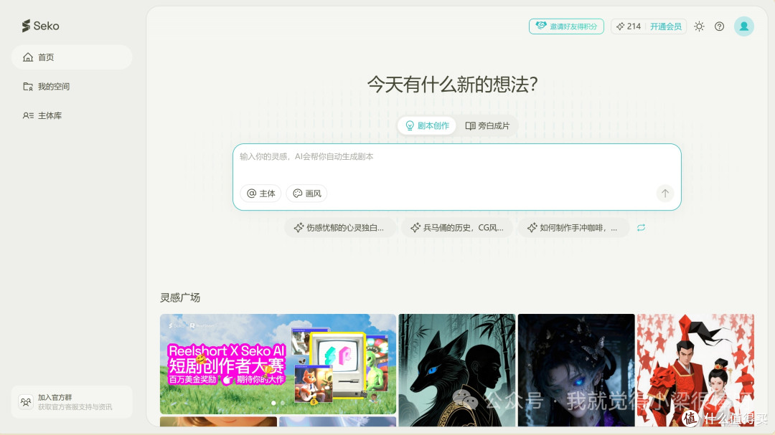Open the 画风 style picker
The image size is (775, 435).
tap(306, 193)
